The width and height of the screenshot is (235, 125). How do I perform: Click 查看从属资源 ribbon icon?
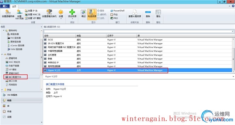tap(134, 13)
